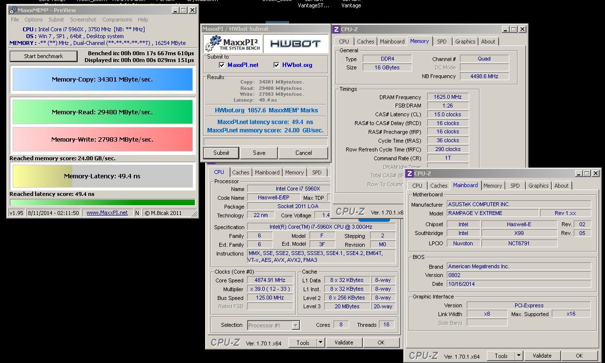Click the MaxxMEM² title bar app icon

(x=13, y=10)
